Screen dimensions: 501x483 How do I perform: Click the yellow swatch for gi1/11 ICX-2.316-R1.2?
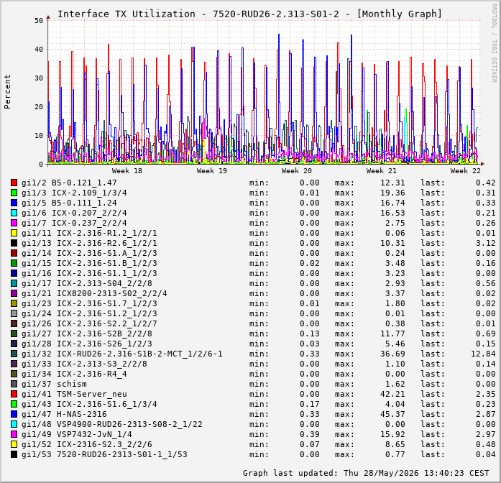point(14,233)
